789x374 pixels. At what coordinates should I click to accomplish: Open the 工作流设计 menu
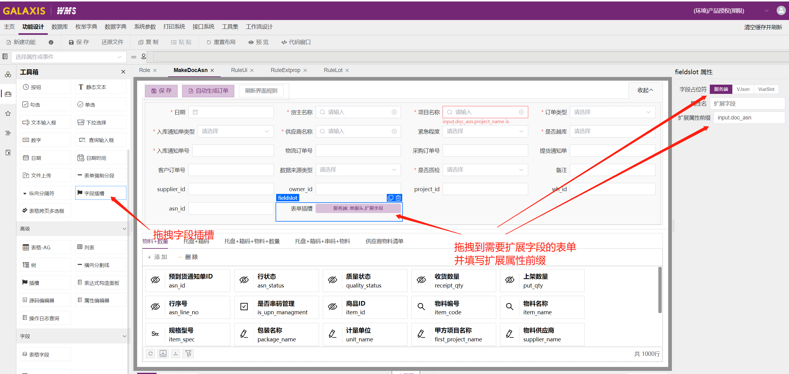pyautogui.click(x=259, y=27)
